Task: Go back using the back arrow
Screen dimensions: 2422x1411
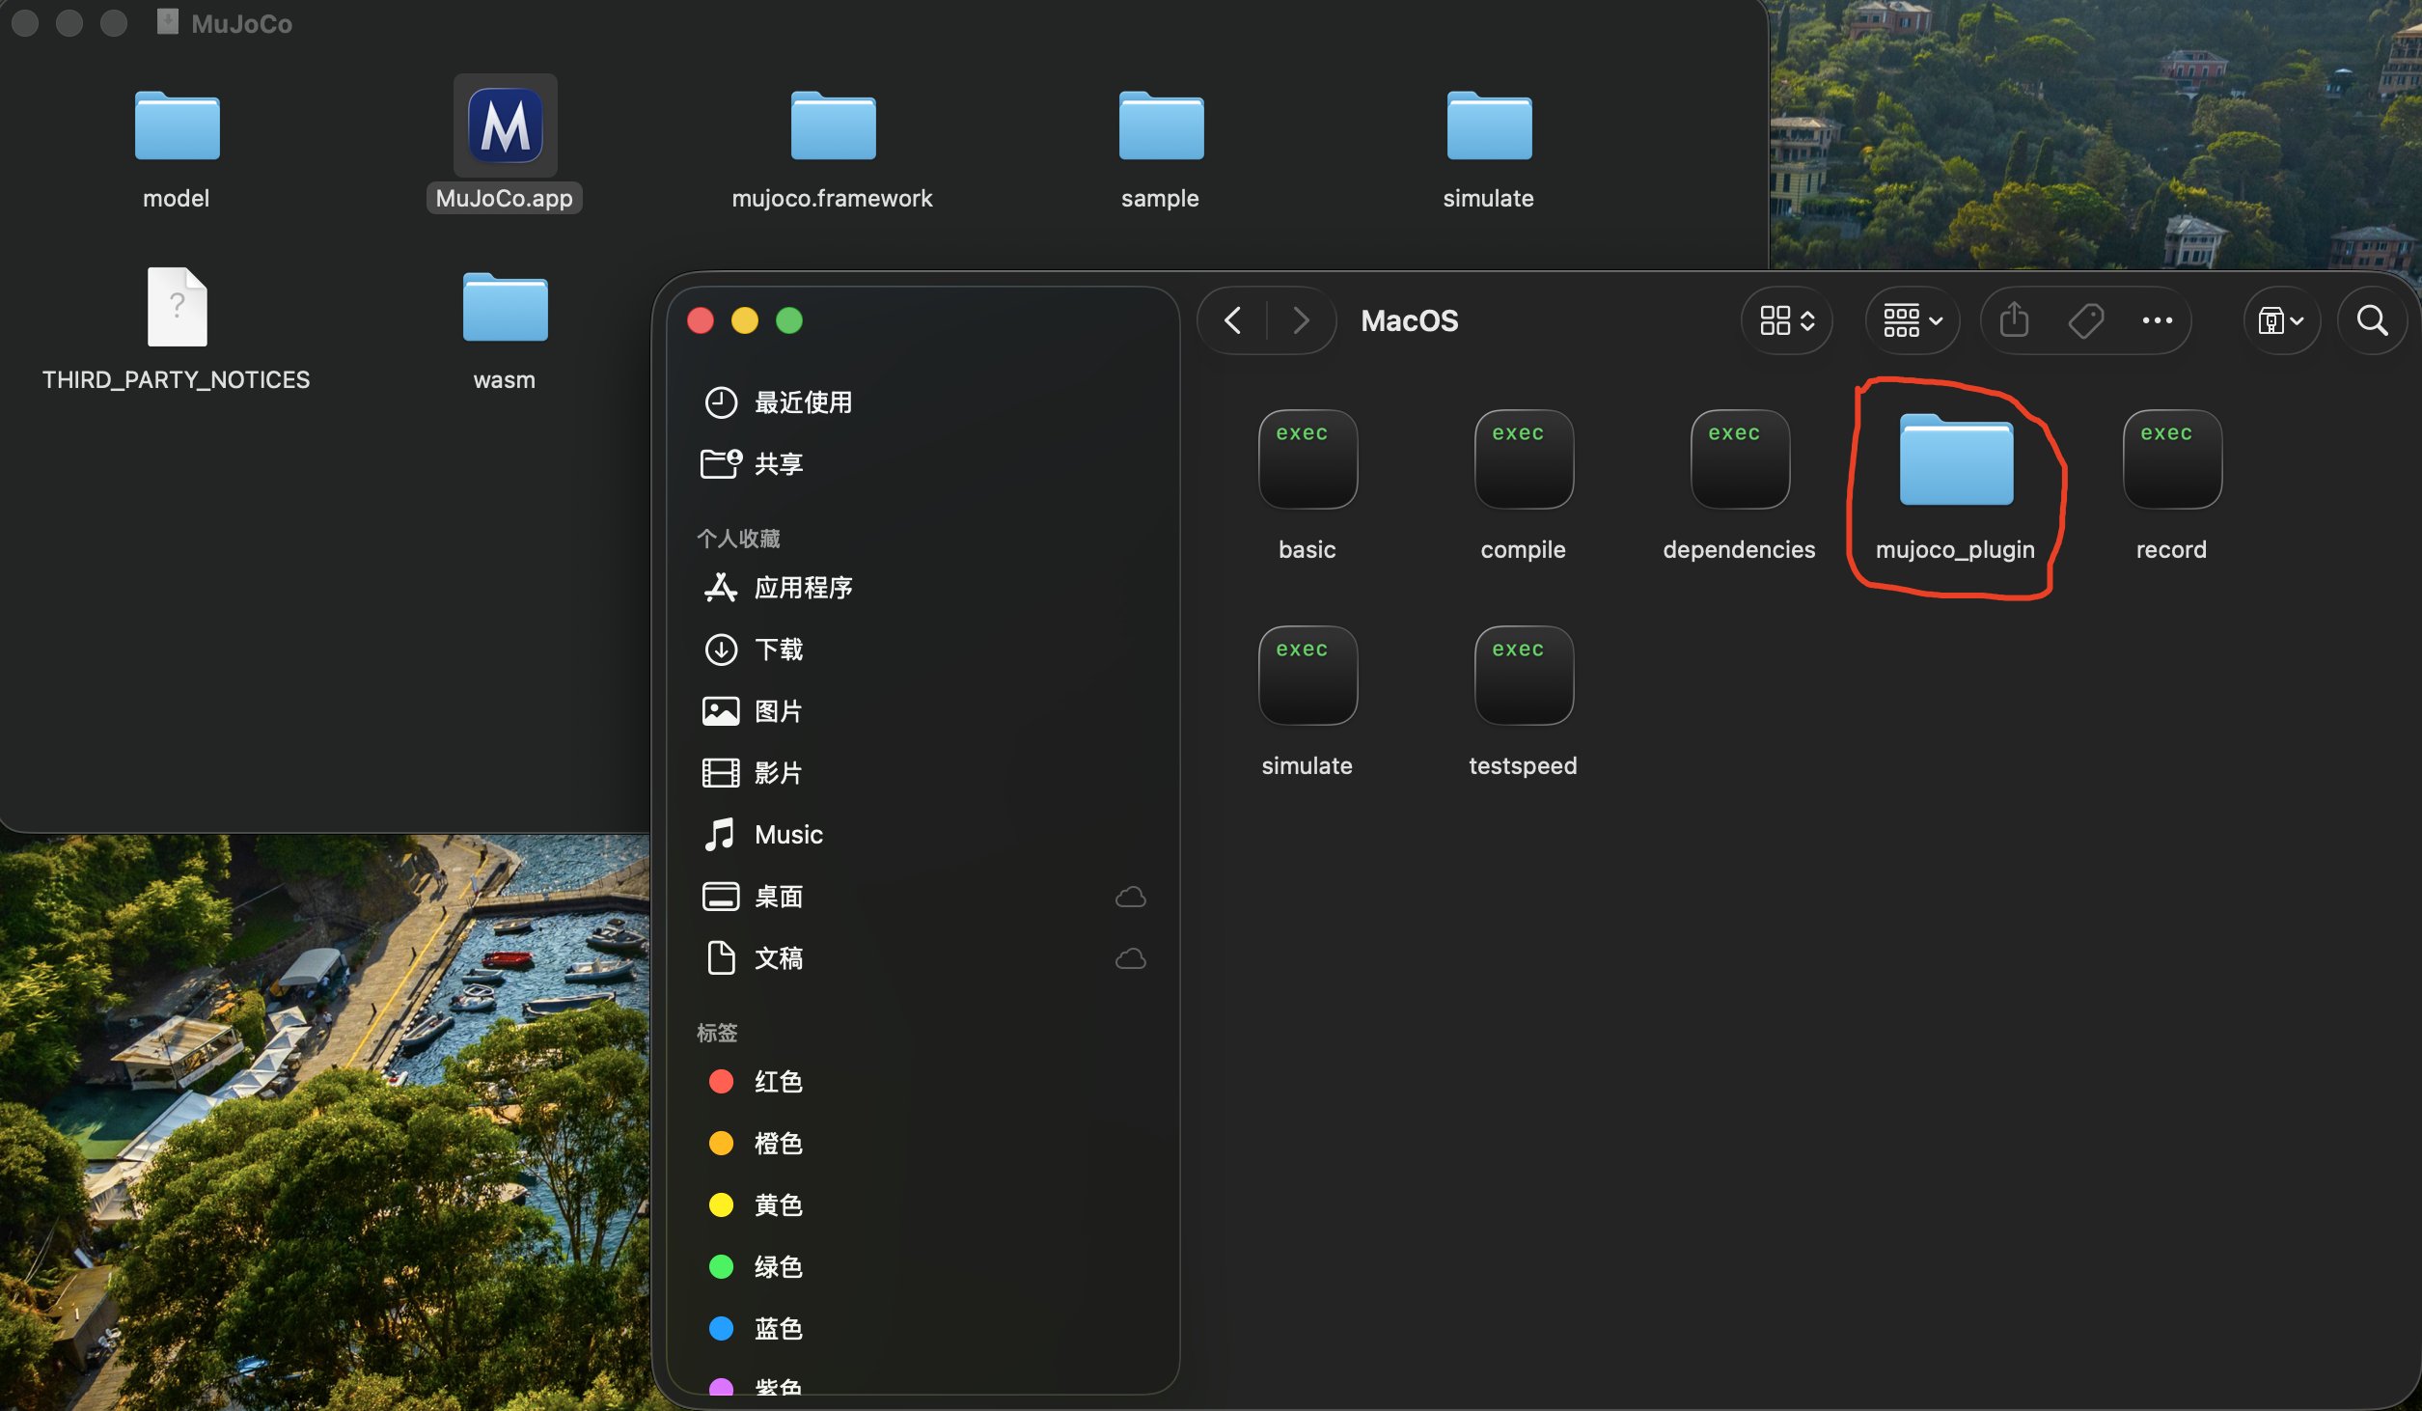Action: pyautogui.click(x=1232, y=320)
